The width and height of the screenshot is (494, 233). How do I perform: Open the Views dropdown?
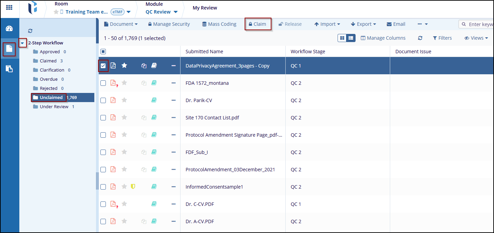(476, 38)
